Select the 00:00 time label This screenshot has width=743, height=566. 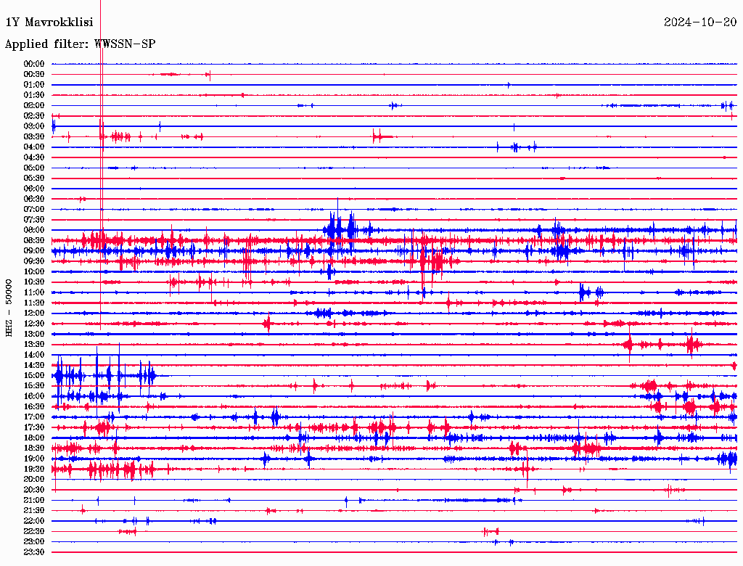(34, 64)
